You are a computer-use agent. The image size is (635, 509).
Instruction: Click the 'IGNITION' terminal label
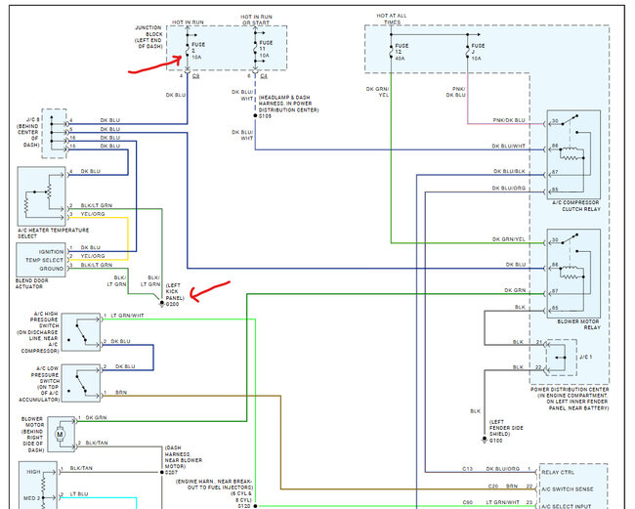[x=51, y=252]
